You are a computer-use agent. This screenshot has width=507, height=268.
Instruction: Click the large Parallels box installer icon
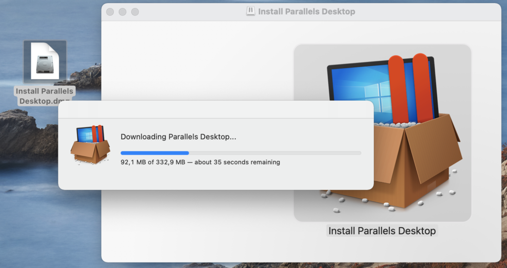point(382,133)
